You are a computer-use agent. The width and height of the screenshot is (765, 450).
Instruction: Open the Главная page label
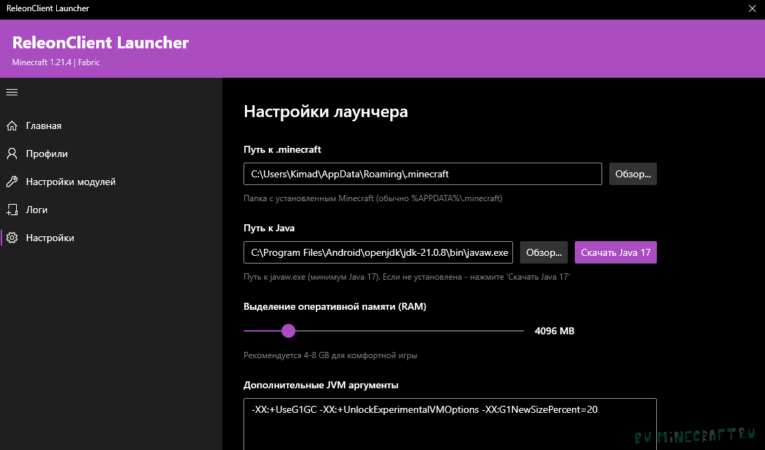tap(44, 125)
